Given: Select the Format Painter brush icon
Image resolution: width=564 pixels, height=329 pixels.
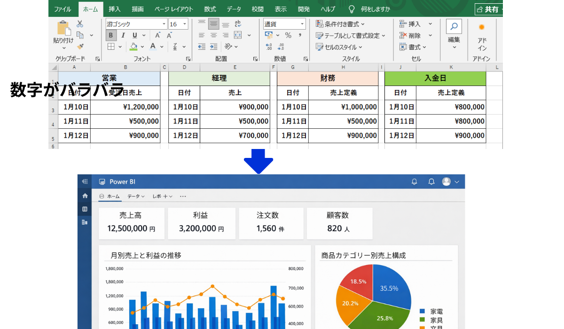Looking at the screenshot, I should tap(80, 46).
